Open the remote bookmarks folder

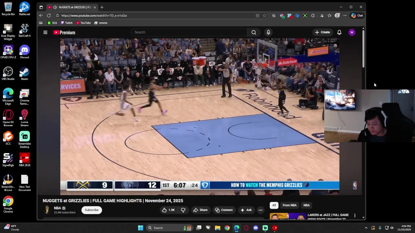coord(101,23)
